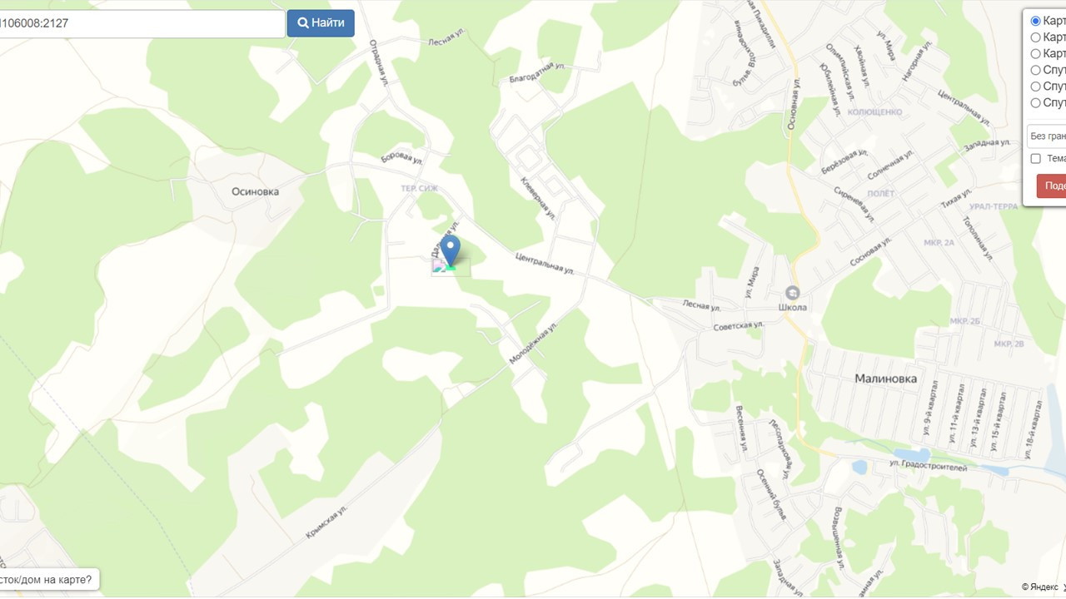Toggle the Тема checkbox
The width and height of the screenshot is (1066, 599).
[x=1036, y=158]
